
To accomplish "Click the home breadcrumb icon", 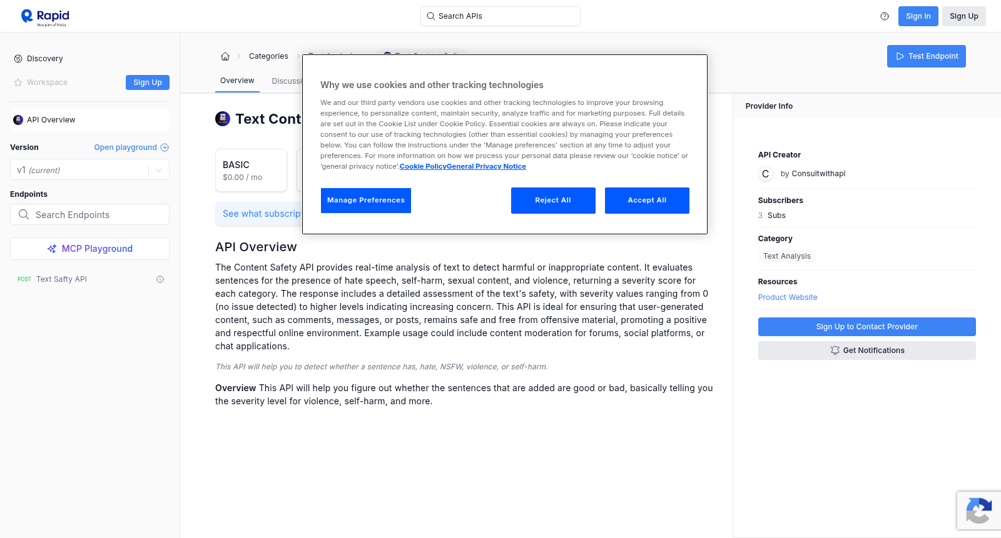I will coord(225,56).
